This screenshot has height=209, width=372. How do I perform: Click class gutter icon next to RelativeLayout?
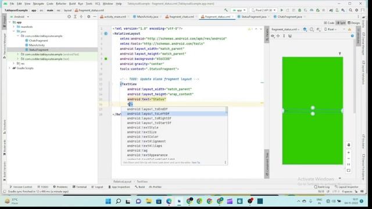click(x=106, y=34)
